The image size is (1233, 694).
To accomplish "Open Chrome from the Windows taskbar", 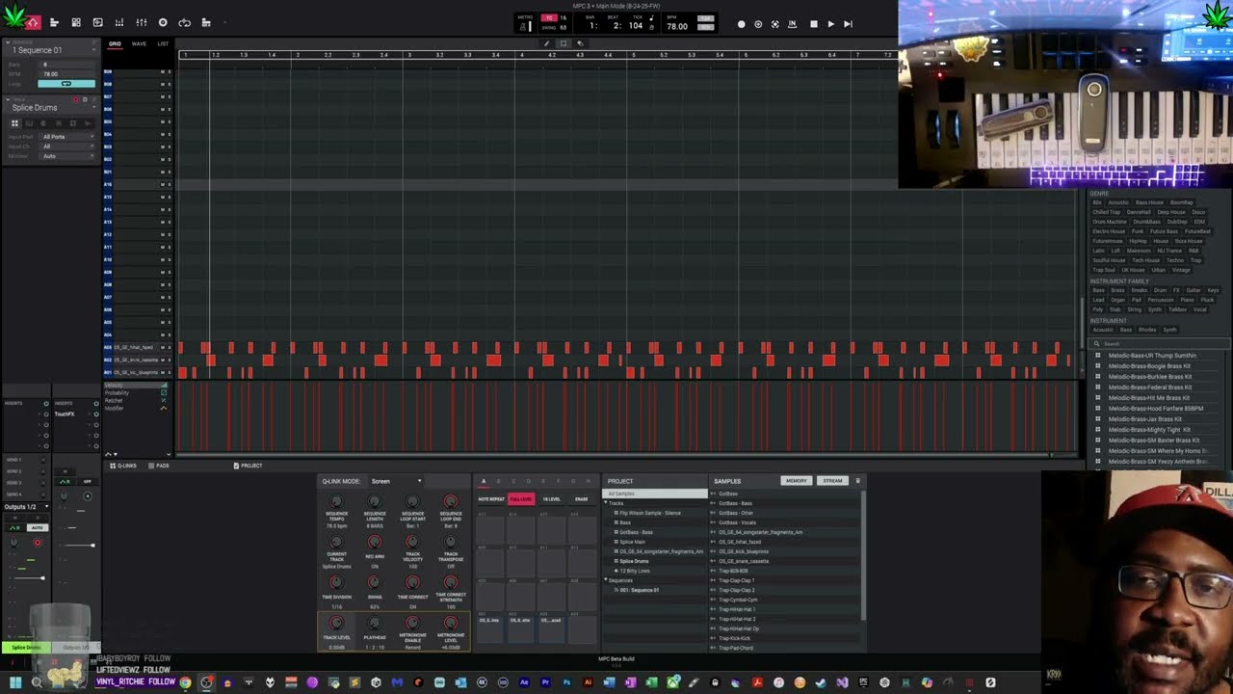I will pyautogui.click(x=185, y=682).
